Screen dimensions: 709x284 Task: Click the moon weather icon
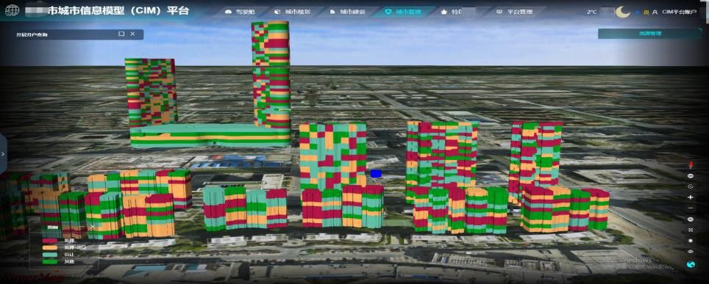pyautogui.click(x=623, y=11)
